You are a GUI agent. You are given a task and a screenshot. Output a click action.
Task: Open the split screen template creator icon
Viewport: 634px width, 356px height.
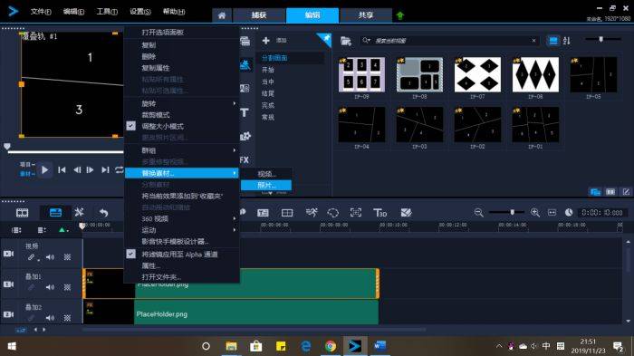pos(287,213)
